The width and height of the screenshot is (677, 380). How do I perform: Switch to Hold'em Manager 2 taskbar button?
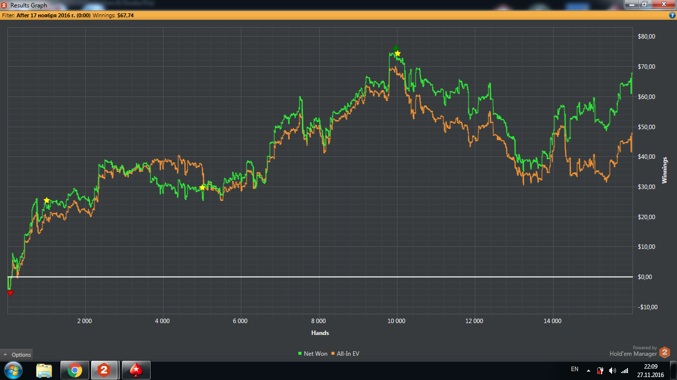click(104, 370)
